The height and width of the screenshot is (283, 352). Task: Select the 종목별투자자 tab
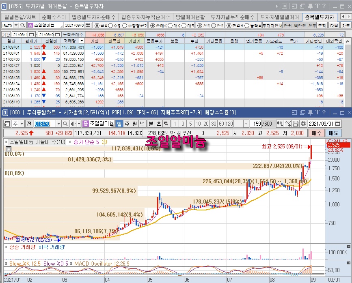coord(320,17)
